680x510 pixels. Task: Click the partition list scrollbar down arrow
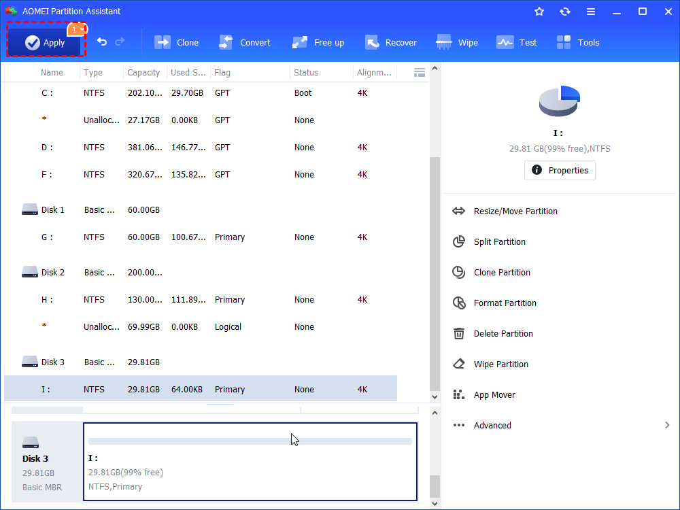tap(435, 396)
